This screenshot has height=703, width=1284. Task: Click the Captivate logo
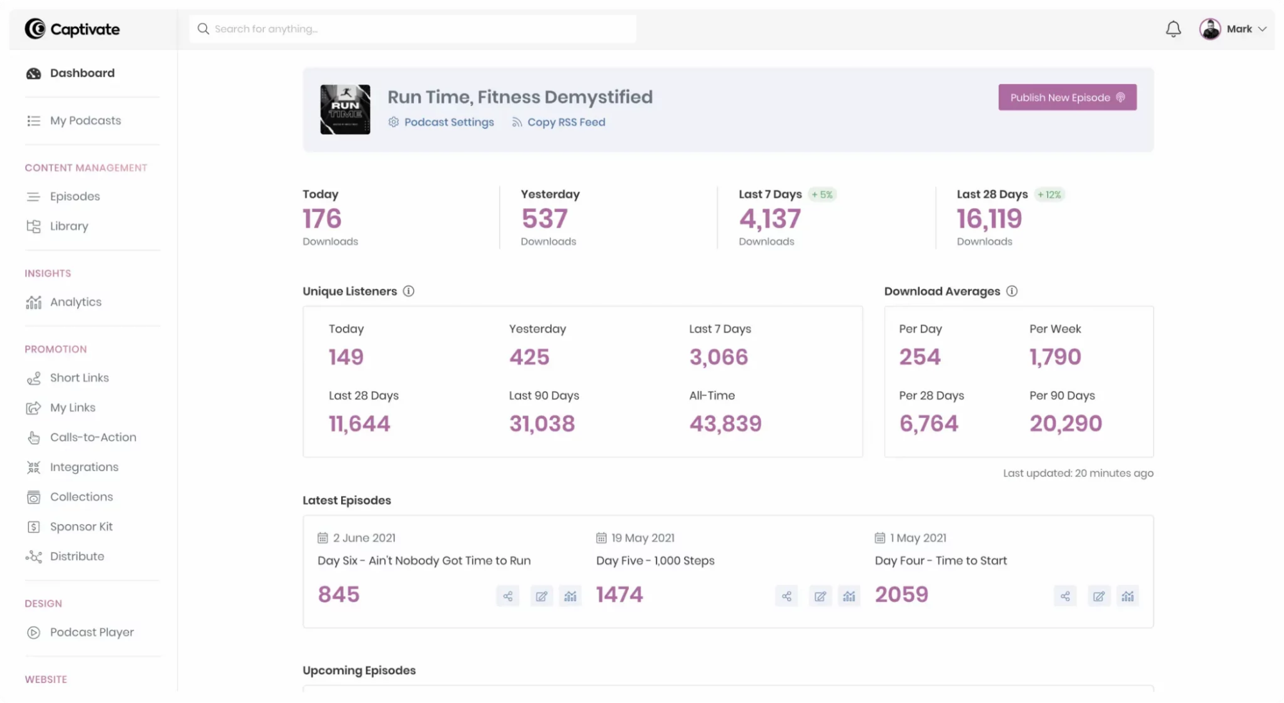click(x=72, y=29)
